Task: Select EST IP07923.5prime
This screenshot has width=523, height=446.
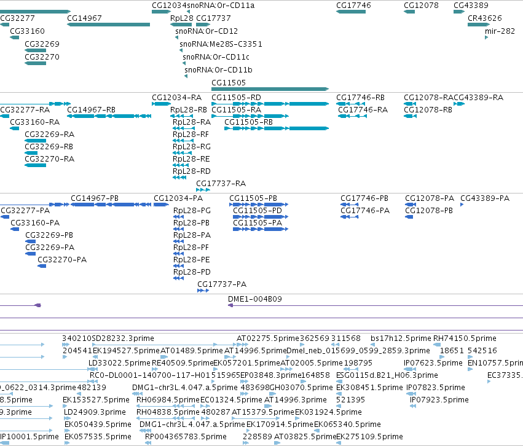Action: [439, 400]
